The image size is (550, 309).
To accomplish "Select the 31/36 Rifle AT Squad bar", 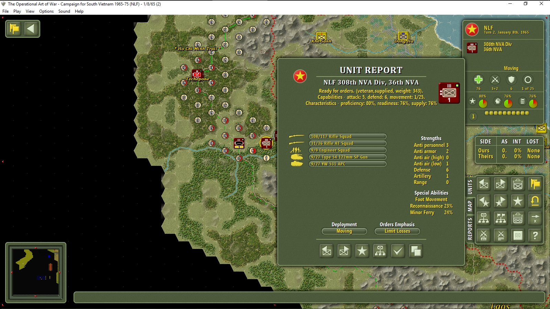I will point(348,144).
